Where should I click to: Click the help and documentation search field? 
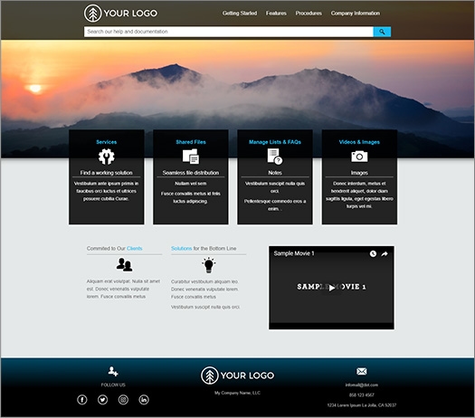click(228, 32)
